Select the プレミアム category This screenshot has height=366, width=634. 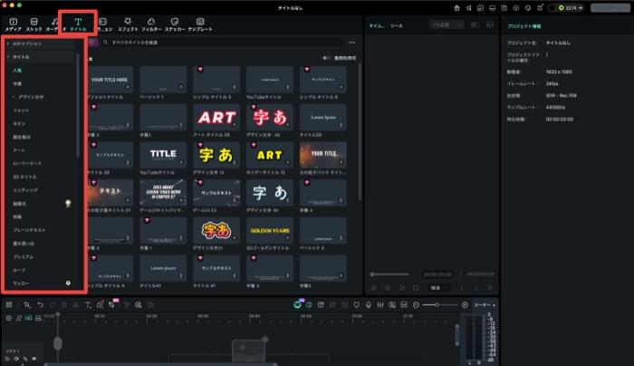click(23, 256)
